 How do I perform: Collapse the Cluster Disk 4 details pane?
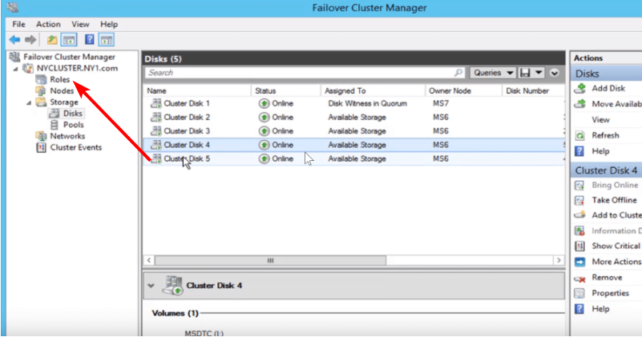point(151,286)
